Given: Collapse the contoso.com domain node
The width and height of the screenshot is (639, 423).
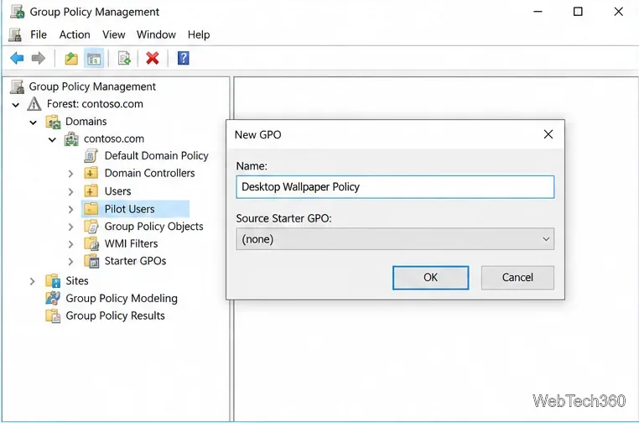Looking at the screenshot, I should click(x=52, y=140).
